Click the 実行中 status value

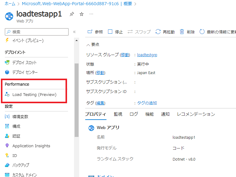pos(143,64)
